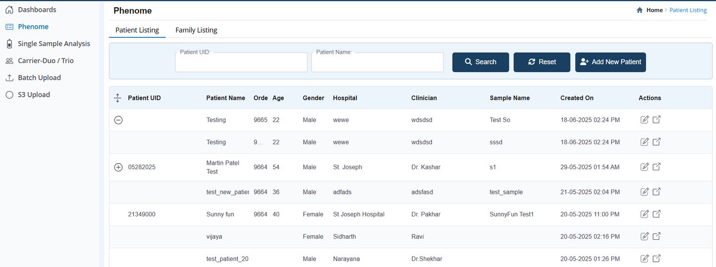Click the Batch Upload arrow icon
This screenshot has height=267, width=716.
click(x=9, y=78)
